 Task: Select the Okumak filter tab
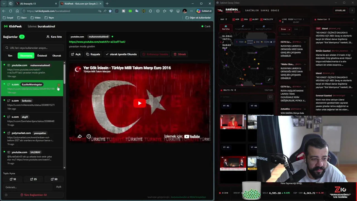click(x=57, y=56)
